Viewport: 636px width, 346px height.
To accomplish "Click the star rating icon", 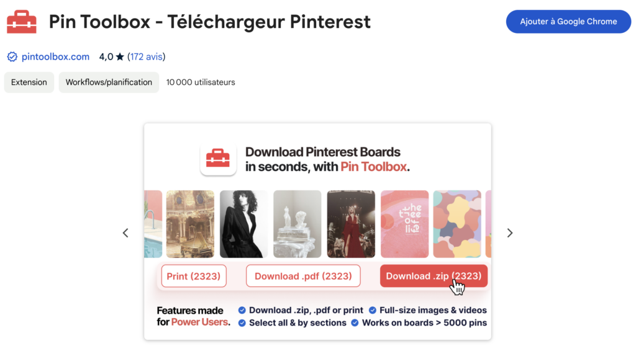I will click(120, 57).
